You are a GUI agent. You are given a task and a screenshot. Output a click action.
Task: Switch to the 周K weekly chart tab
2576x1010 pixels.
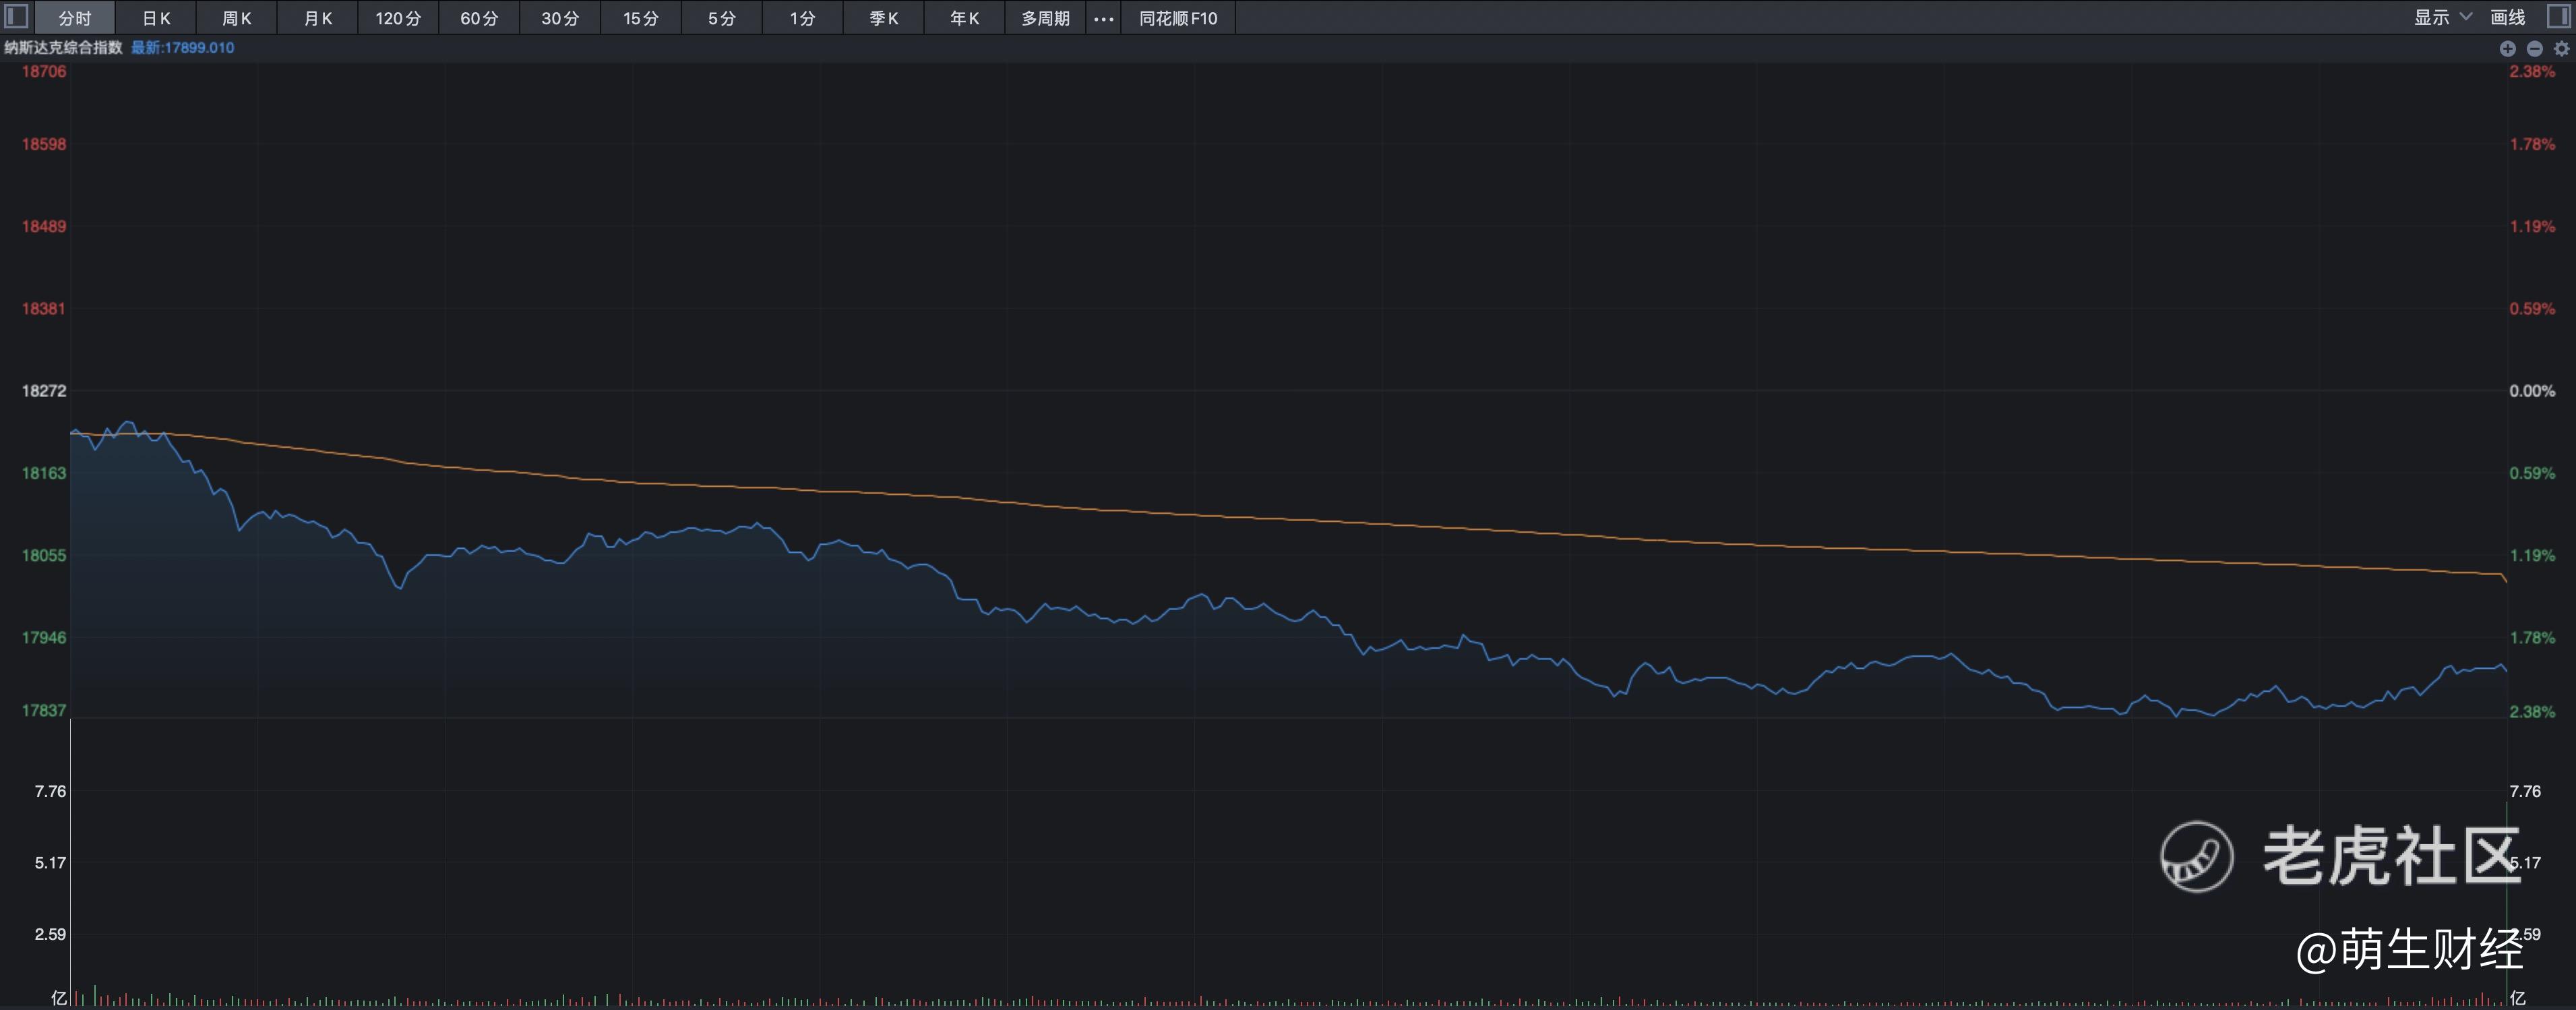pyautogui.click(x=237, y=18)
